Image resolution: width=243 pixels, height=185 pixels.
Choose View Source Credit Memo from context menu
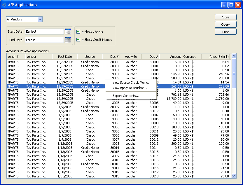132,83
